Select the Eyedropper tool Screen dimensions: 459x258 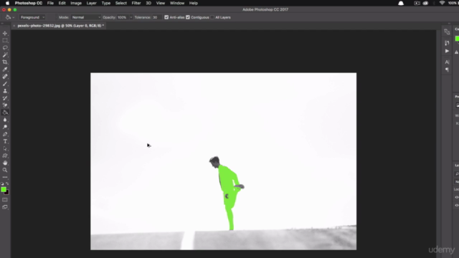tap(5, 70)
